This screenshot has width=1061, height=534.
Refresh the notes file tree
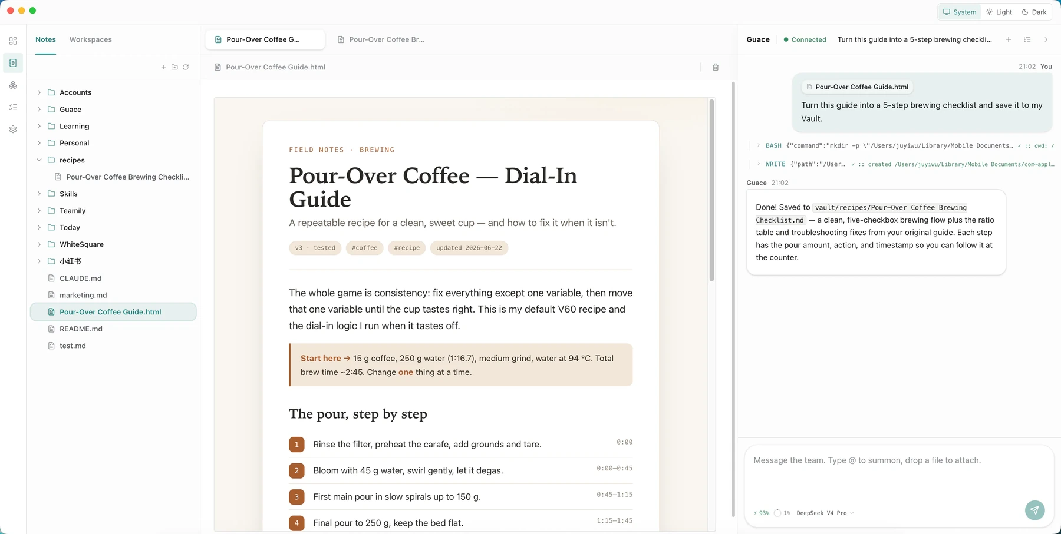coord(186,67)
